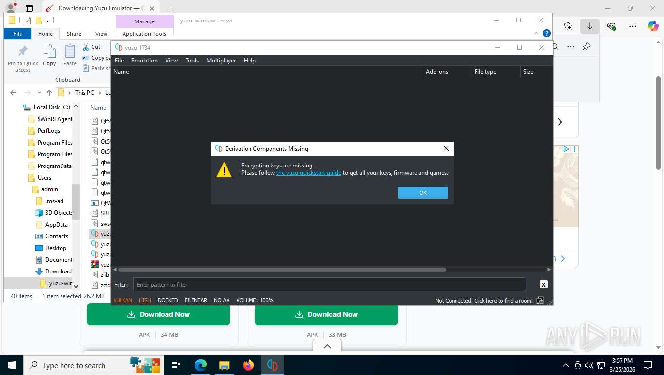Open Edge Settings and more menu
The image size is (664, 375).
633,26
